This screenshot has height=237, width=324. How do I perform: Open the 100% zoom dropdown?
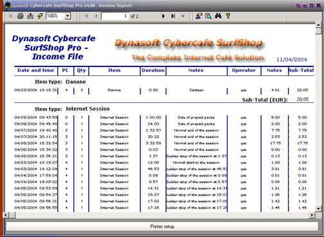click(x=68, y=16)
